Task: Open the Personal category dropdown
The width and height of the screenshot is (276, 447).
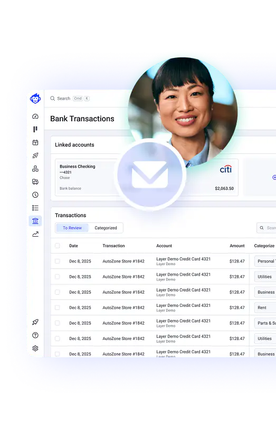Action: click(x=265, y=261)
